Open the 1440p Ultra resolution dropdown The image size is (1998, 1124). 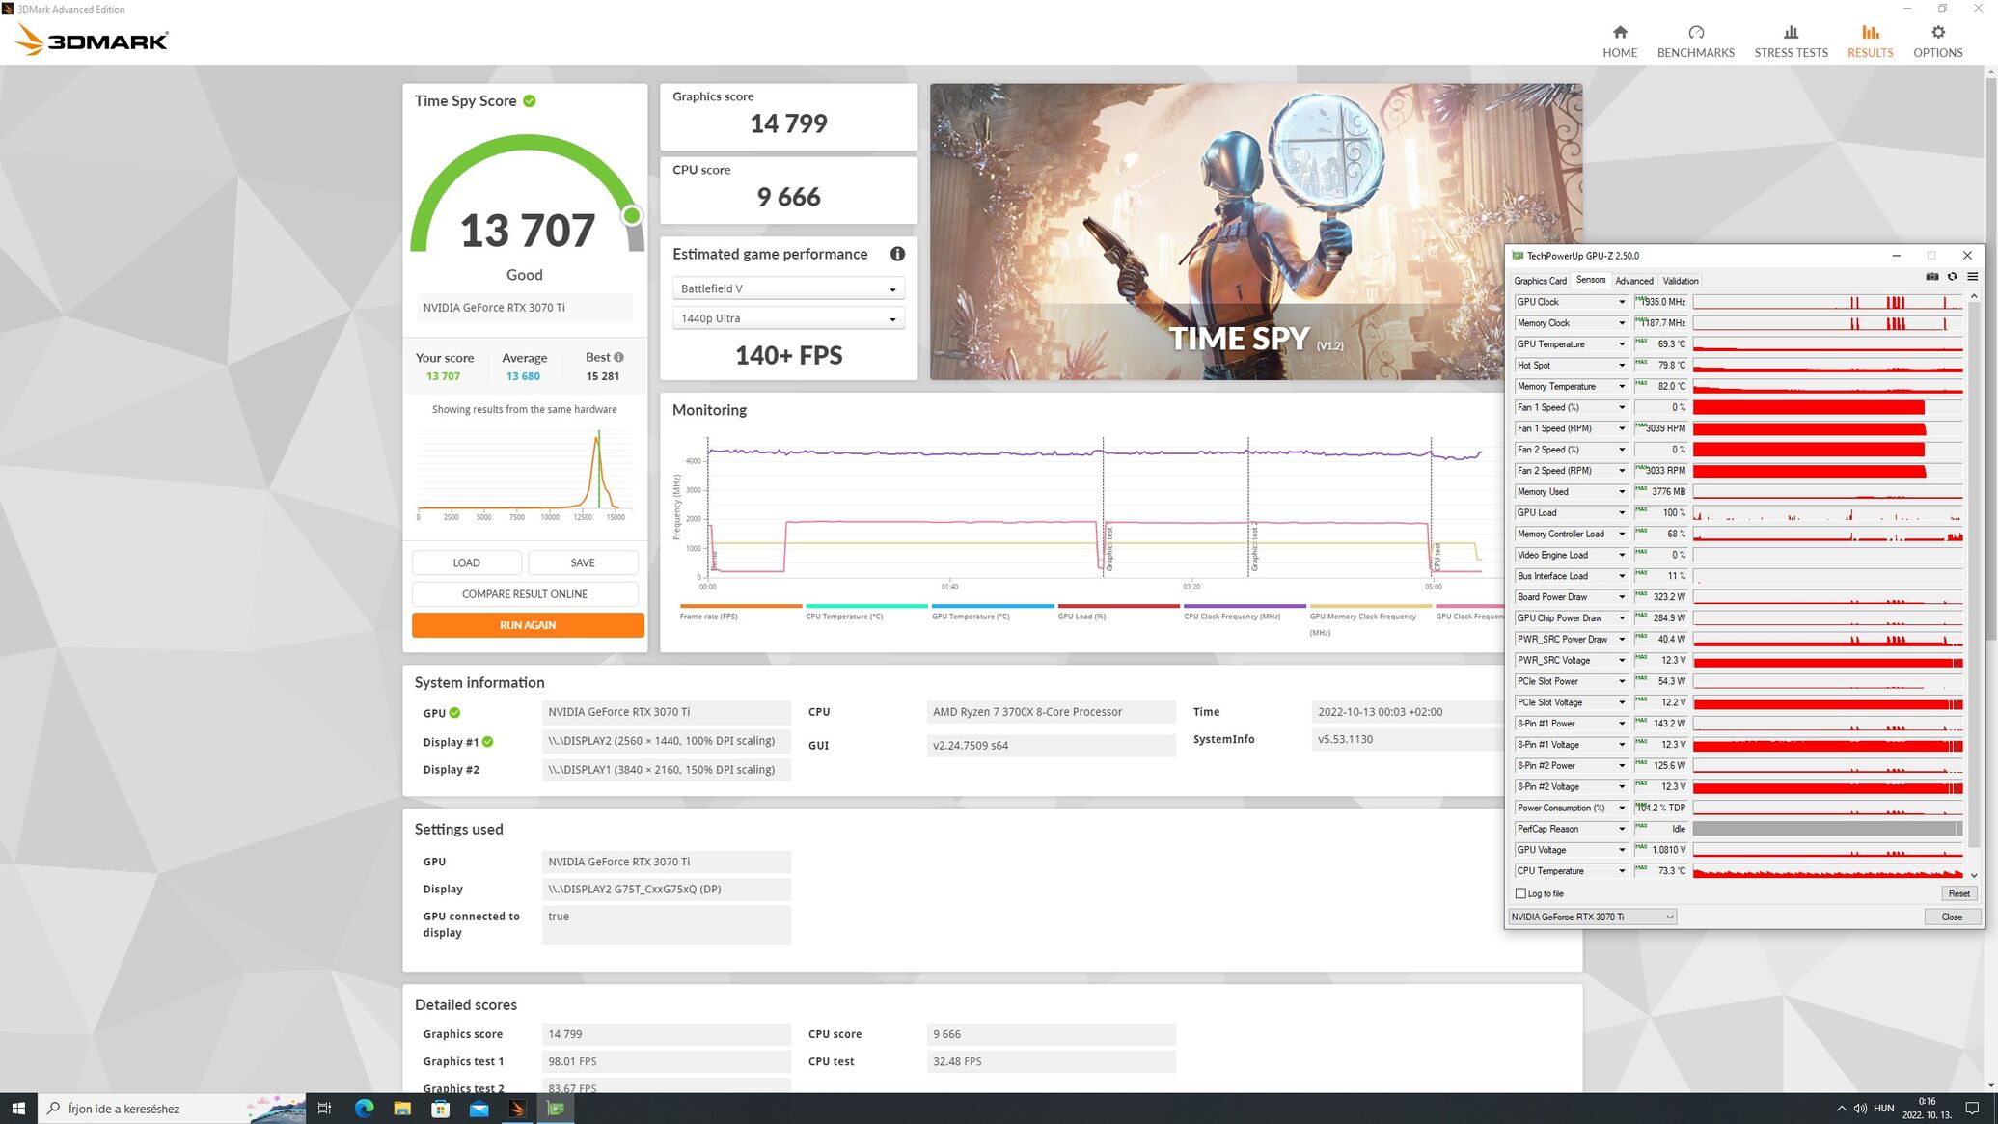[787, 318]
